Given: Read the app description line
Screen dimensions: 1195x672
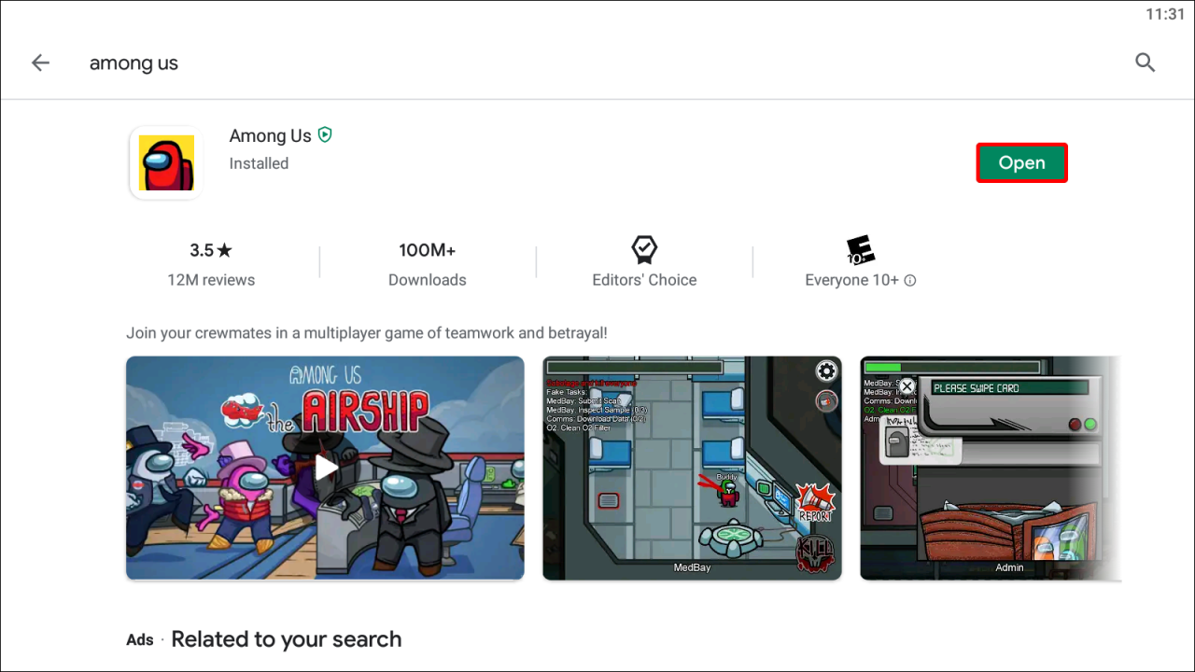Looking at the screenshot, I should [x=367, y=332].
